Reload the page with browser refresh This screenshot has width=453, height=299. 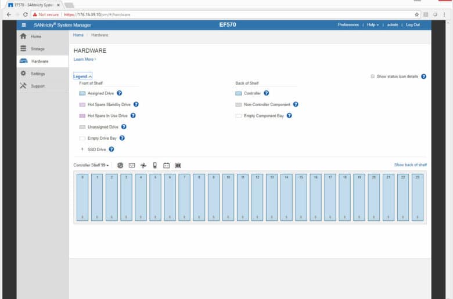(x=25, y=14)
